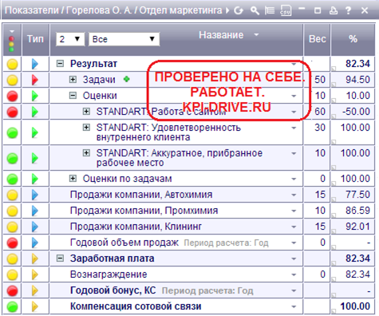The width and height of the screenshot is (379, 316).
Task: Open row menu arrow for Продажи компании, Клининг
Action: [294, 227]
